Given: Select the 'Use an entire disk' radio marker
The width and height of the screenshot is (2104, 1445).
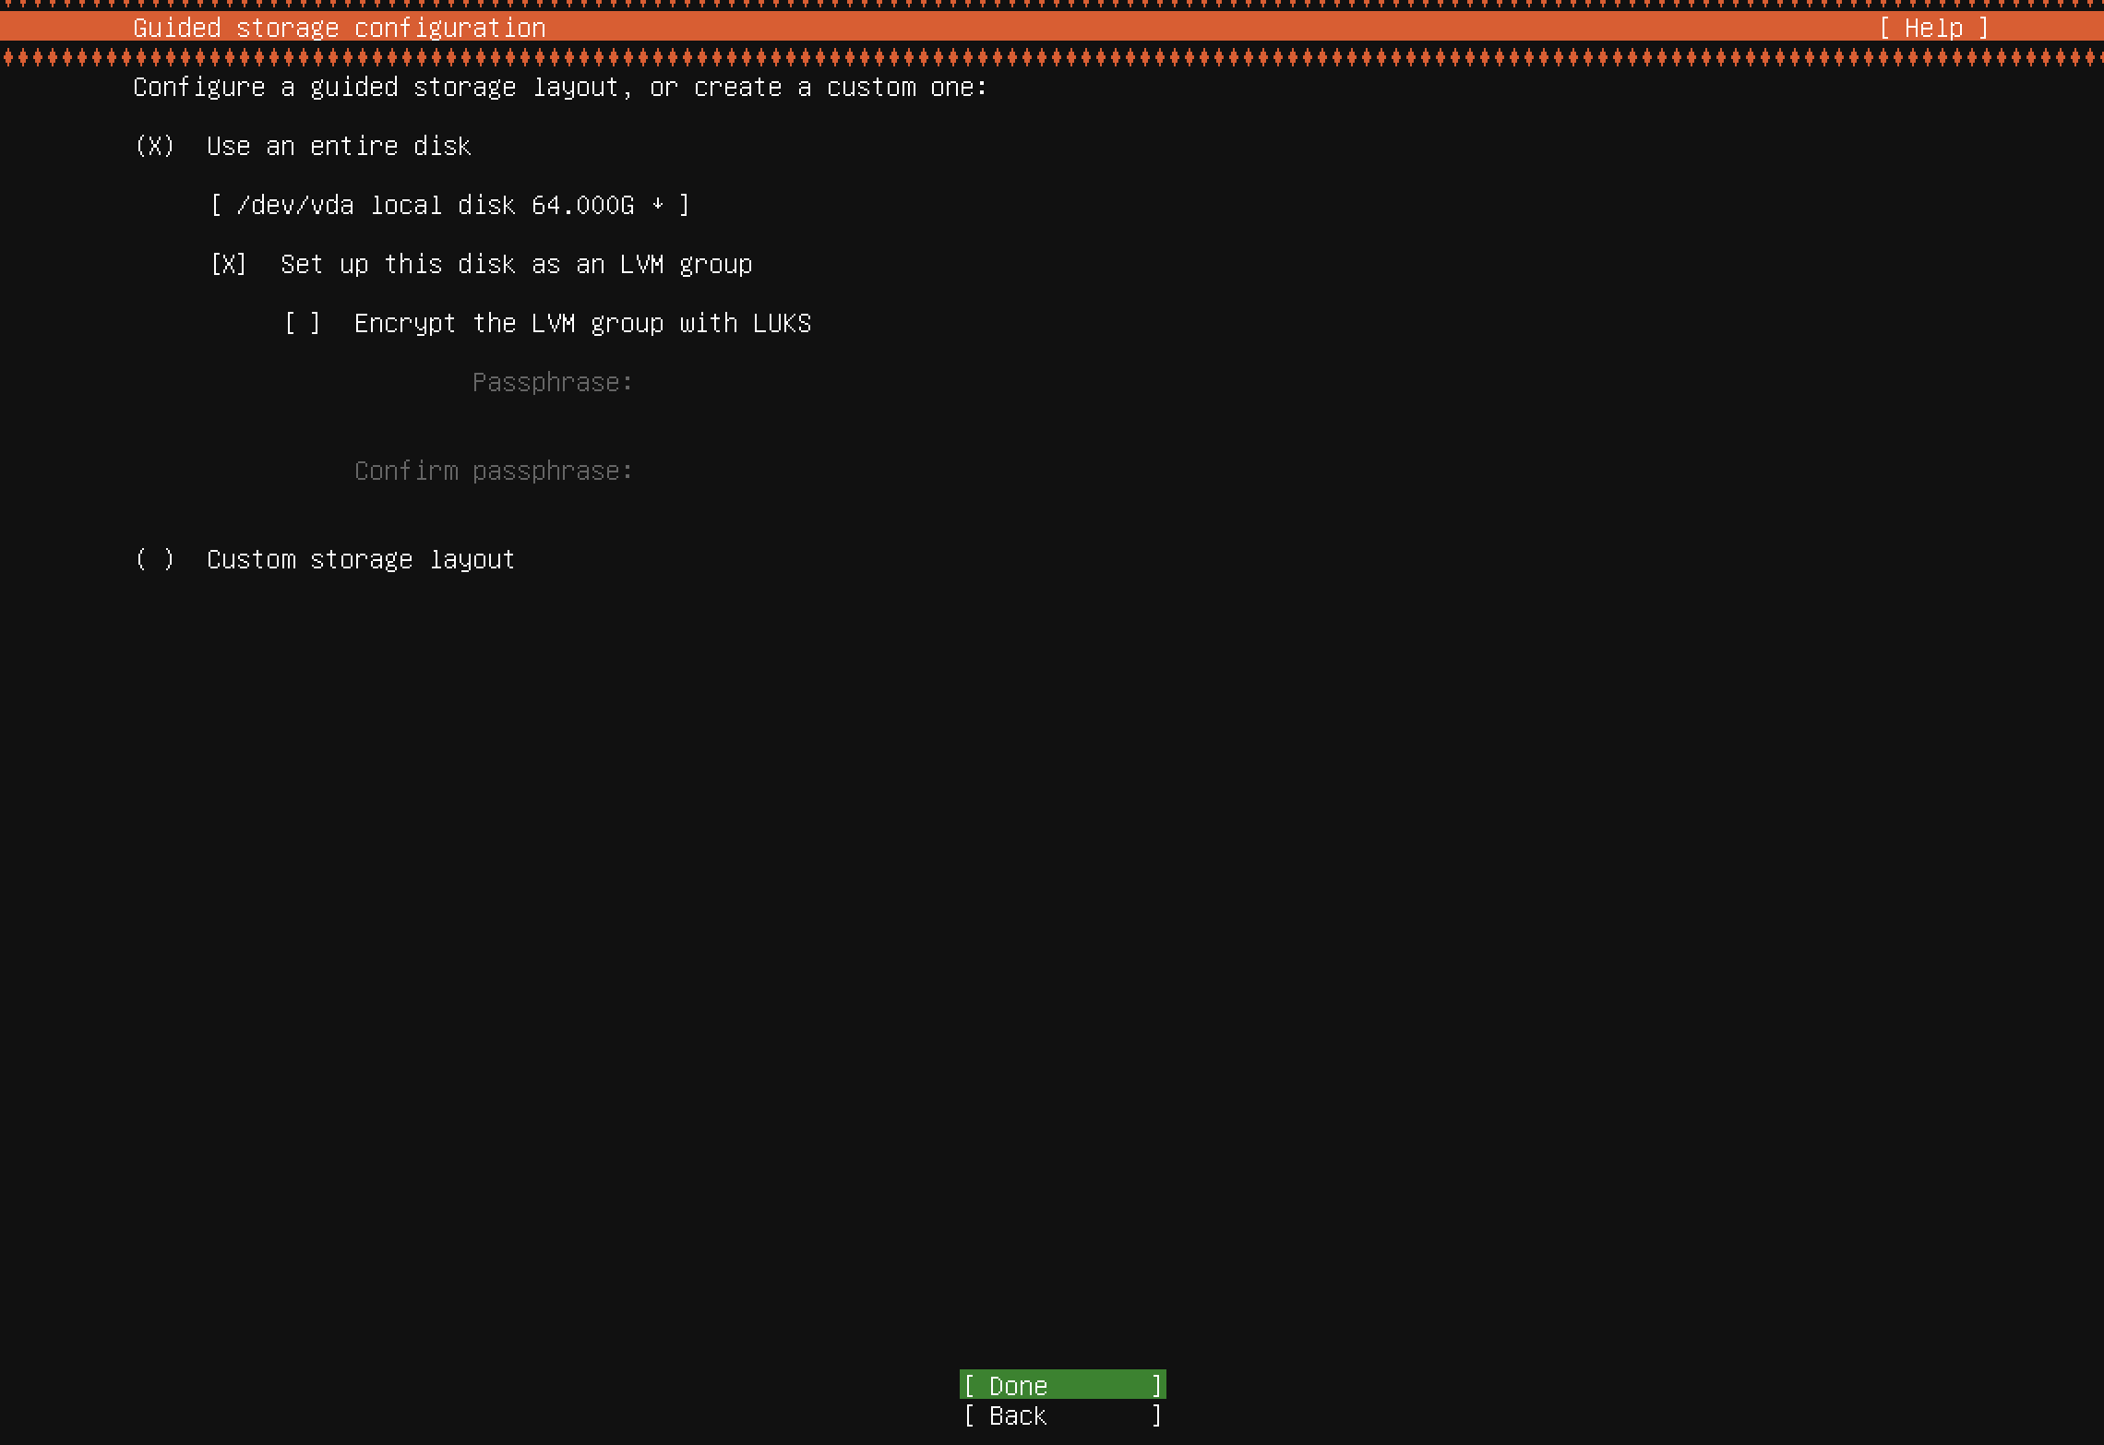Looking at the screenshot, I should coord(154,146).
